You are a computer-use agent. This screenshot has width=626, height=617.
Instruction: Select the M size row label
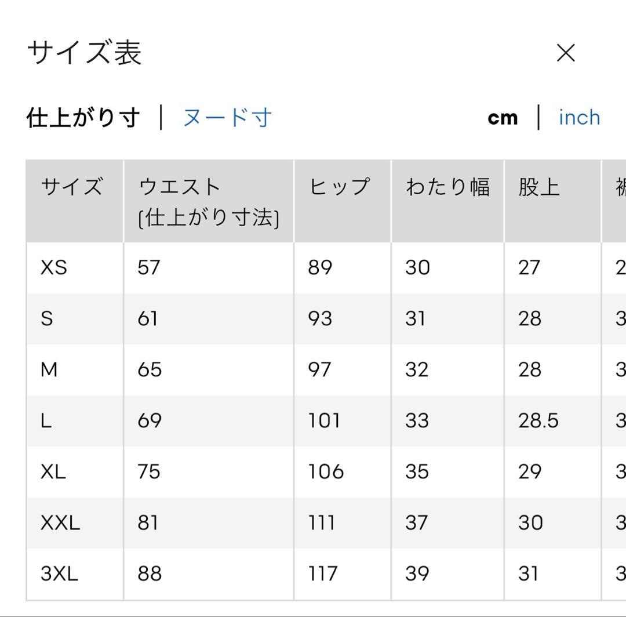(49, 370)
